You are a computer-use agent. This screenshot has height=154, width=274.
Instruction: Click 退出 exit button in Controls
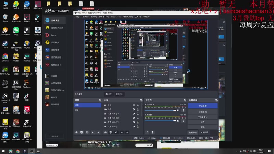(203, 127)
